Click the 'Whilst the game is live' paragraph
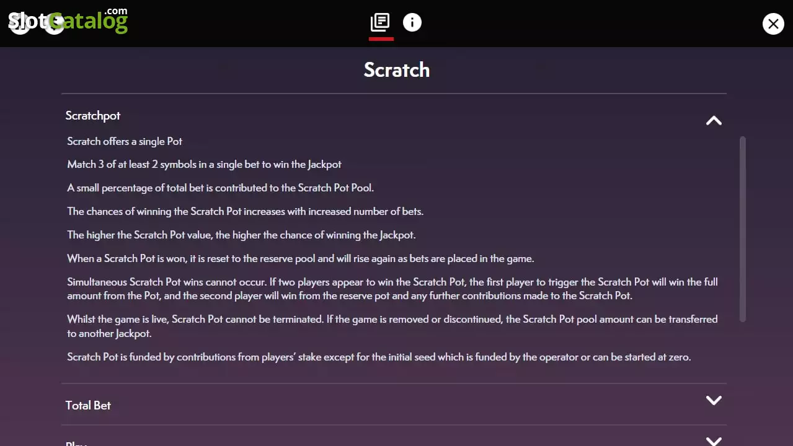 click(x=392, y=326)
